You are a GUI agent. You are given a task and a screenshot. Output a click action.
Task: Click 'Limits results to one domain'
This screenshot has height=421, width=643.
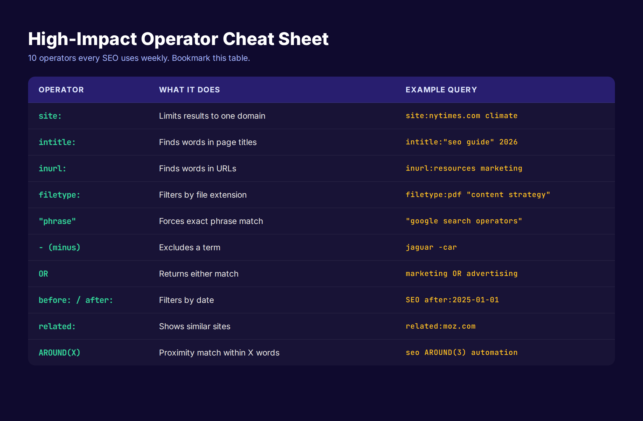[212, 116]
